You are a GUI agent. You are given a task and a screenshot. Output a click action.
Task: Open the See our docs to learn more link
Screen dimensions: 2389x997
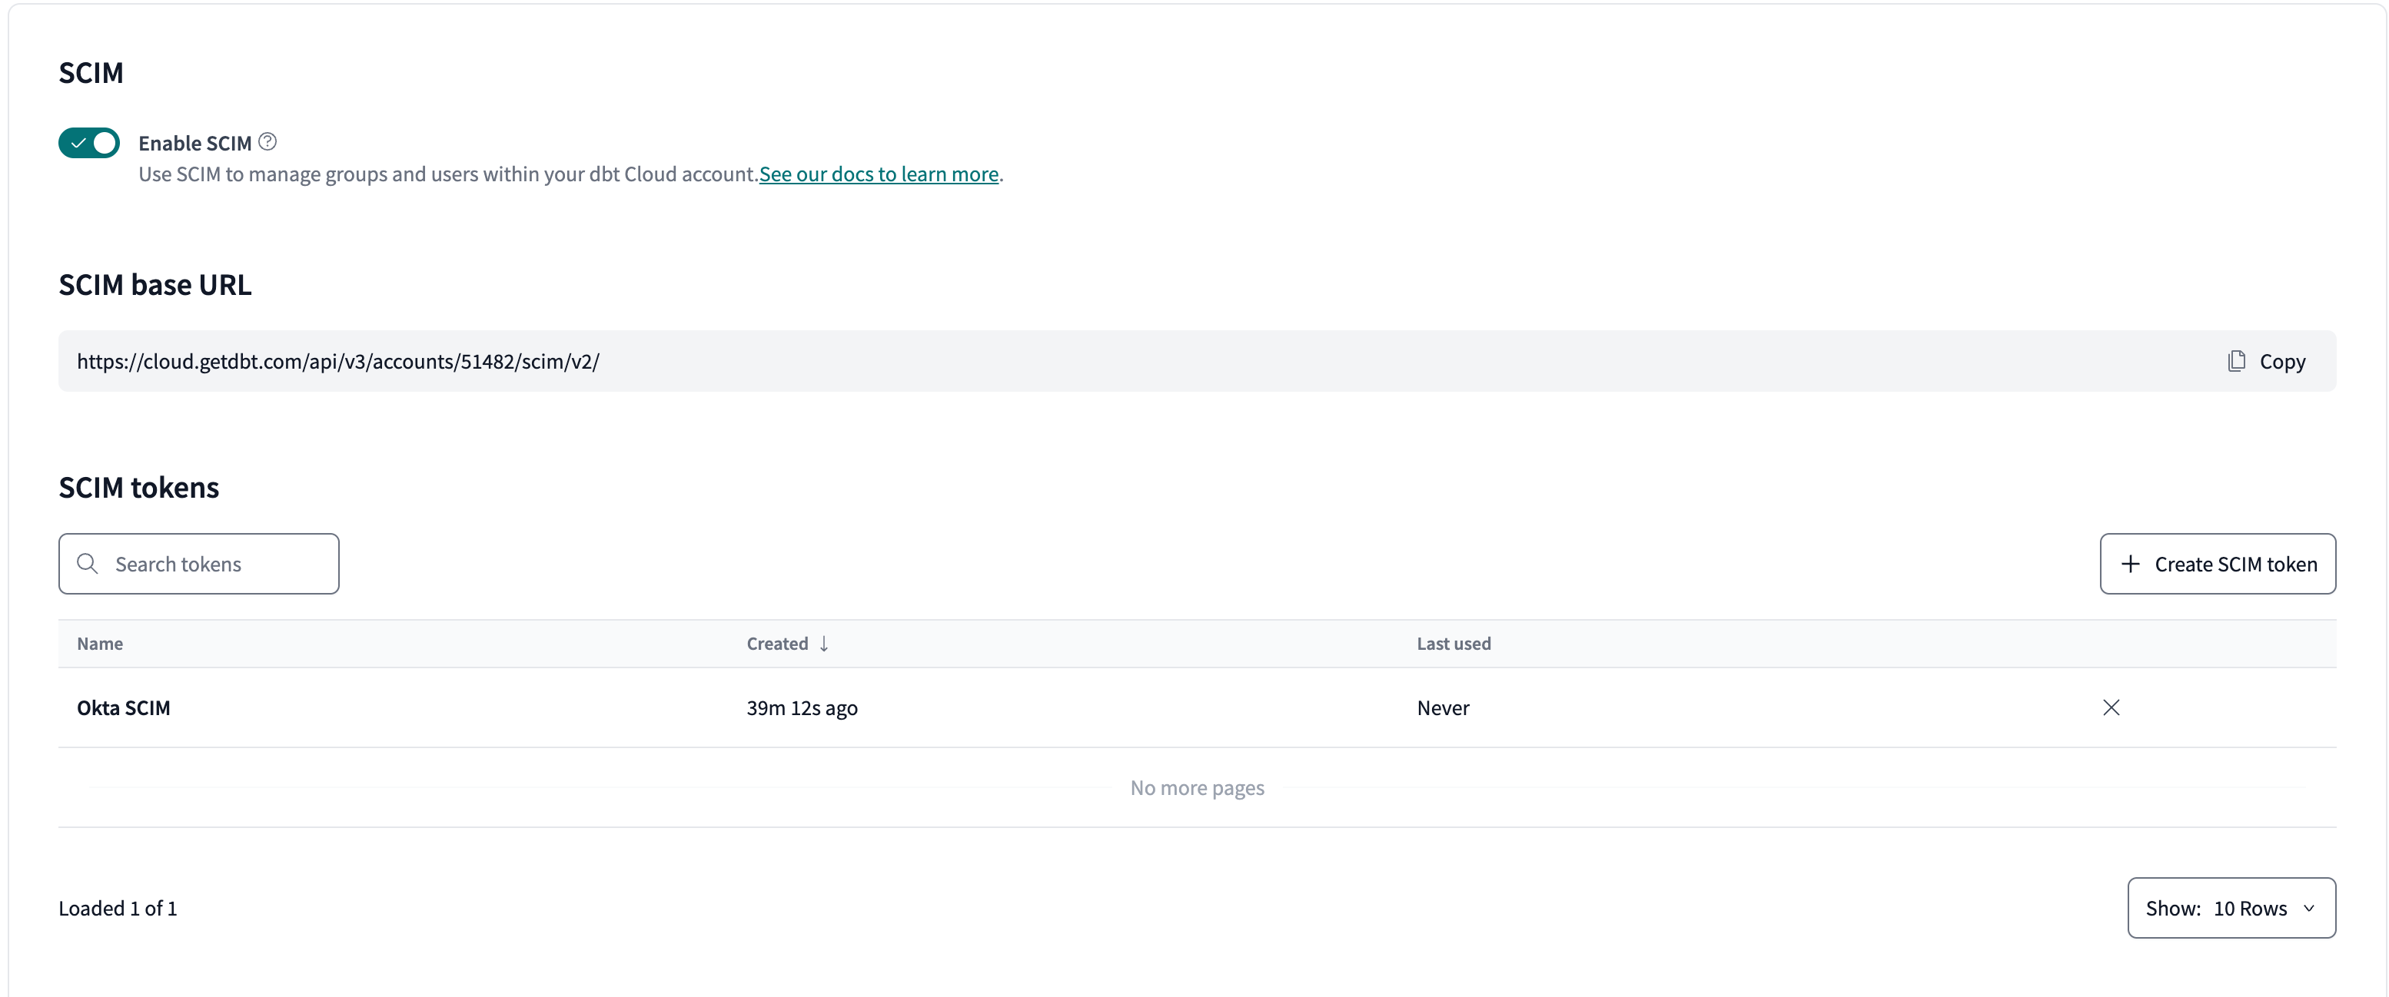tap(879, 174)
